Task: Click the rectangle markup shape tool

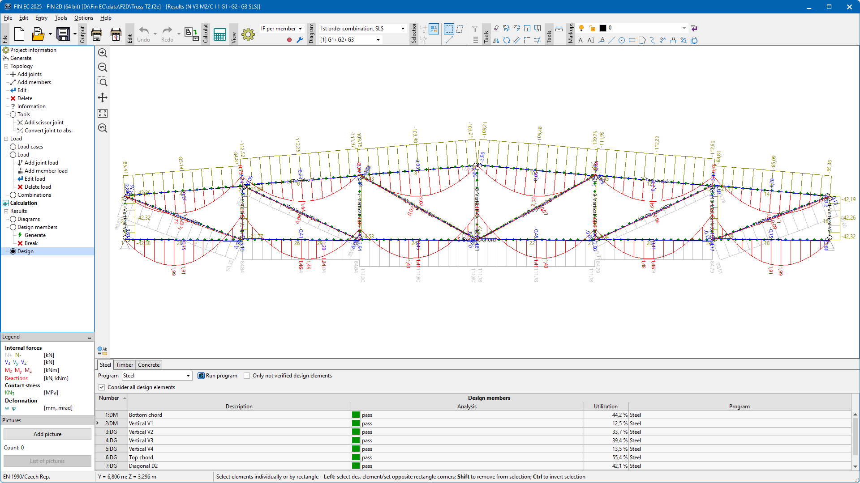Action: click(632, 40)
